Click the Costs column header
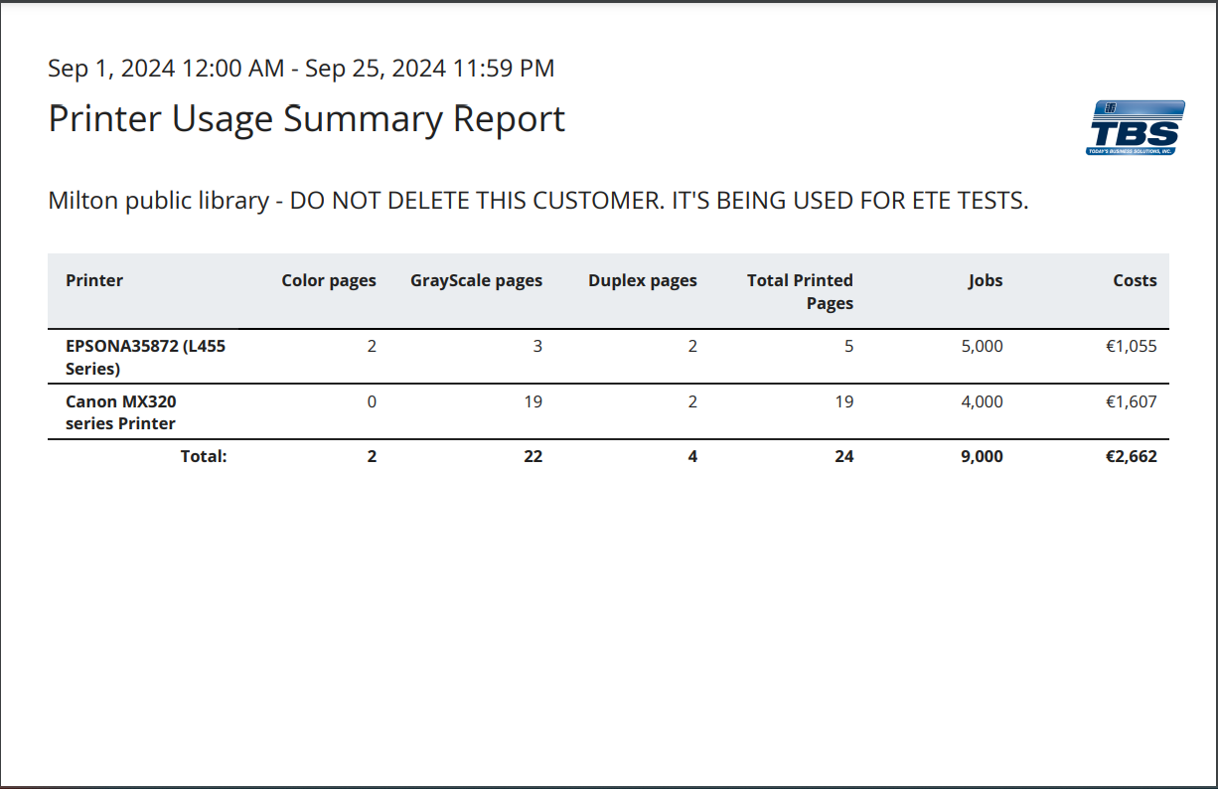The width and height of the screenshot is (1218, 789). pyautogui.click(x=1135, y=280)
